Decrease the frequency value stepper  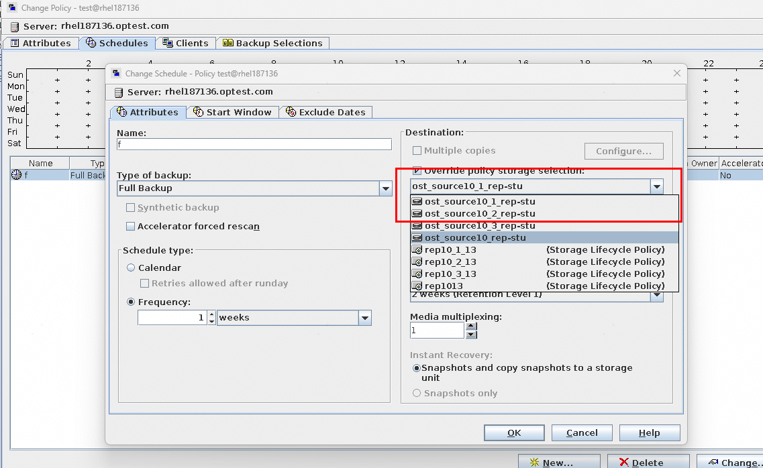[211, 321]
